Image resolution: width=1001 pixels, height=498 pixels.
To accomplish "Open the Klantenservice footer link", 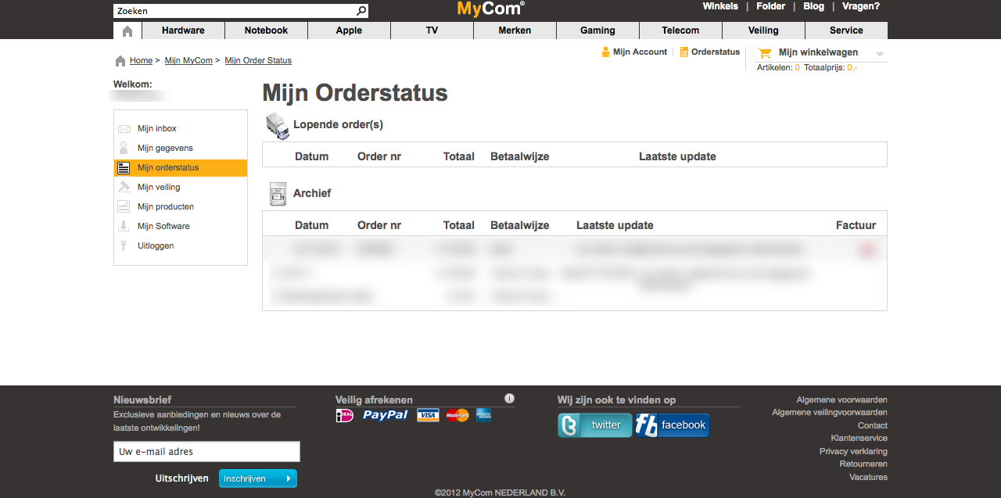I will (x=859, y=439).
